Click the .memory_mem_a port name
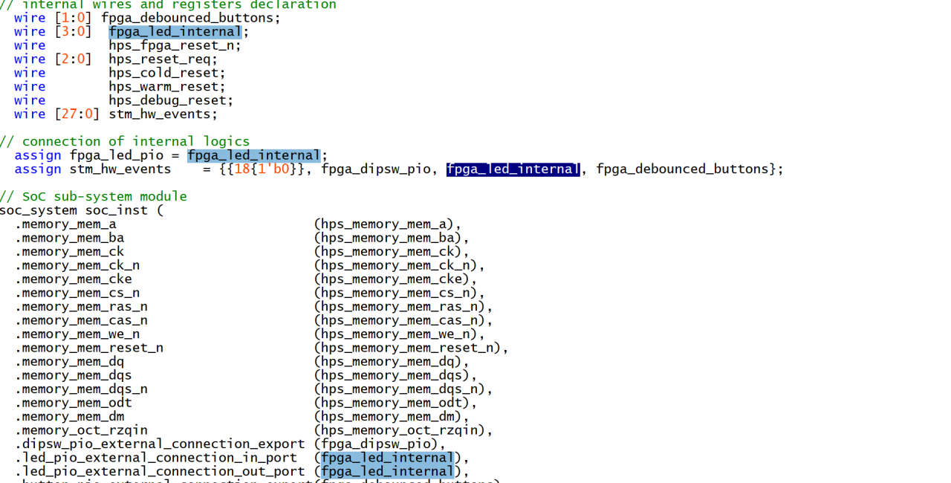The image size is (951, 483). pos(65,224)
